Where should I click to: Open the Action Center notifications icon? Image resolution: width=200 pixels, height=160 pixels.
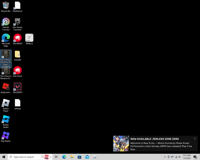[x=196, y=157]
